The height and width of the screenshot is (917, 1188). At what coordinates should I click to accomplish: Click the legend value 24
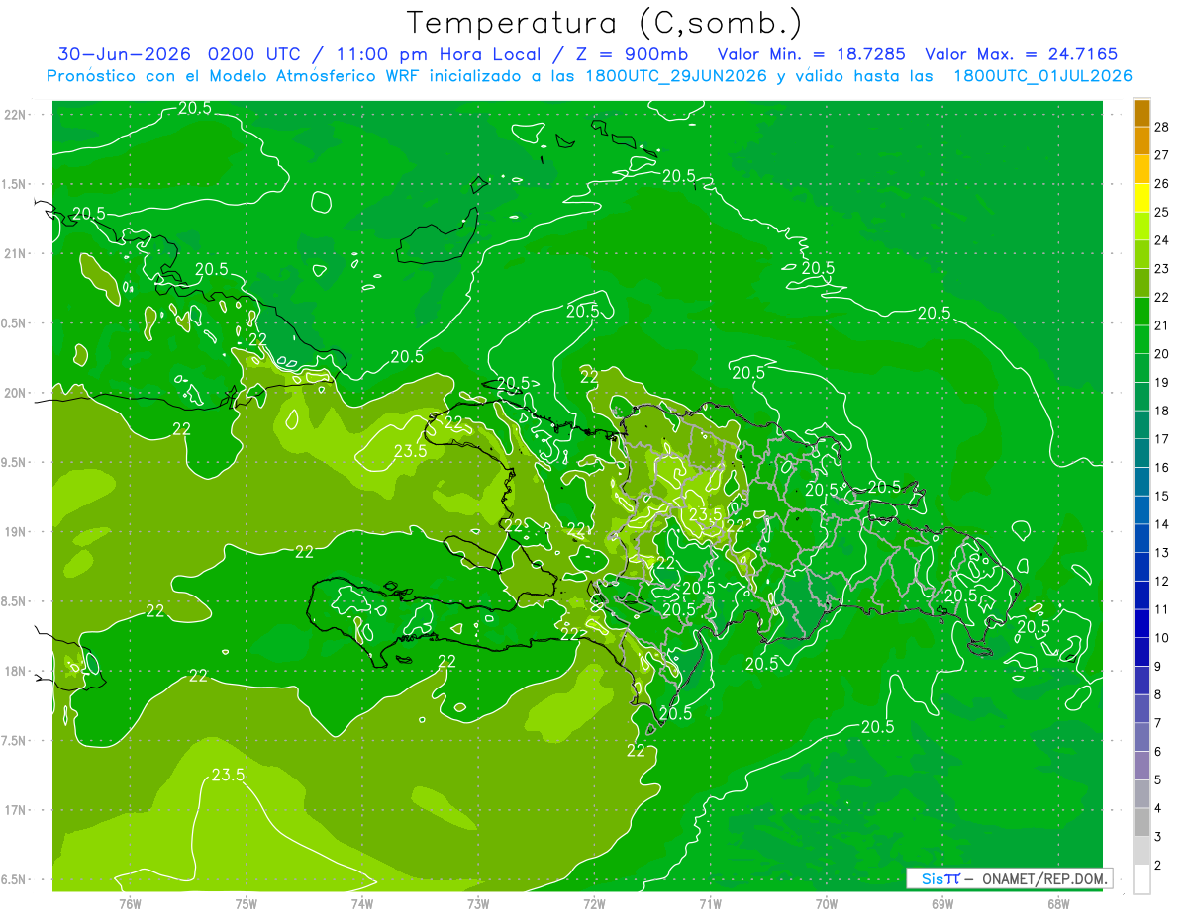(x=1162, y=240)
